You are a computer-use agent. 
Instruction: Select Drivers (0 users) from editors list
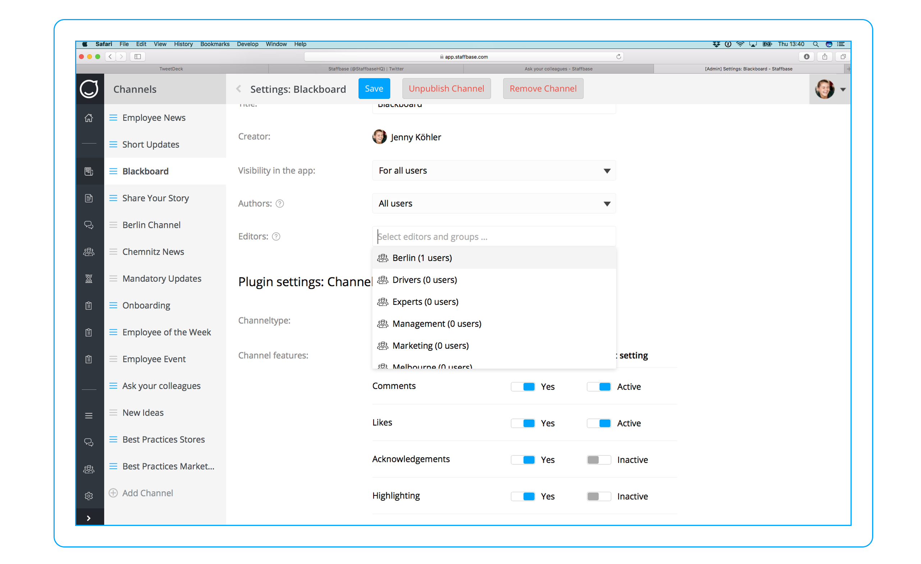click(494, 280)
